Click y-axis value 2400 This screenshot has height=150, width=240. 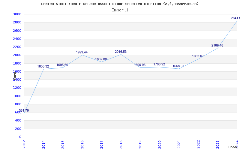(x=17, y=39)
